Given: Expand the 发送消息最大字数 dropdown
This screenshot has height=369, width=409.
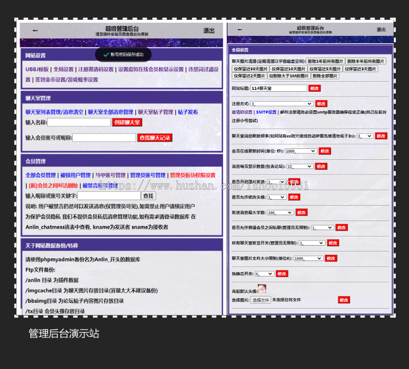Looking at the screenshot, I should click(x=280, y=212).
